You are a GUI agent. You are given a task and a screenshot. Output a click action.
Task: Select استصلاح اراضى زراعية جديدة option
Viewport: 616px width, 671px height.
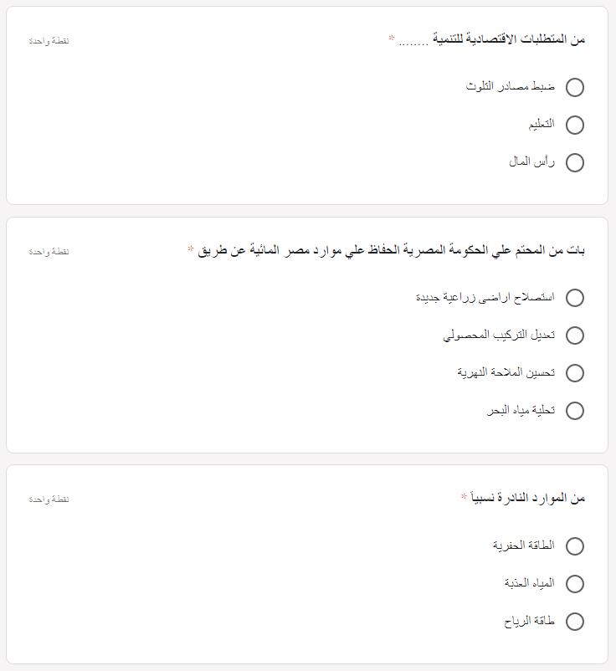click(574, 297)
